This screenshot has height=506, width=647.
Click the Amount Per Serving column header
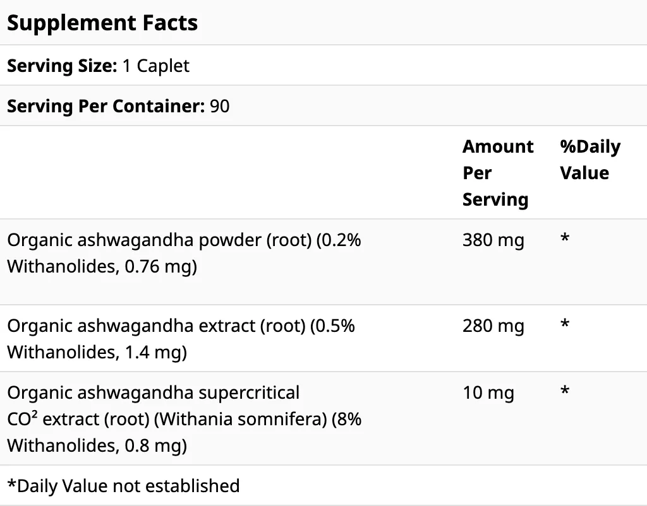point(497,173)
